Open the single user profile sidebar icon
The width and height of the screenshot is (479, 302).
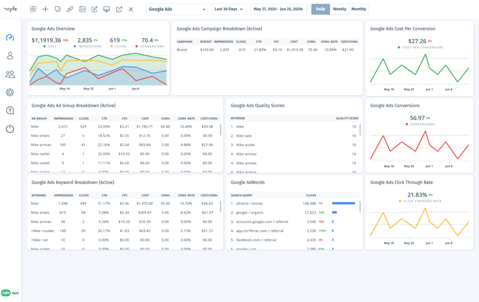point(10,56)
